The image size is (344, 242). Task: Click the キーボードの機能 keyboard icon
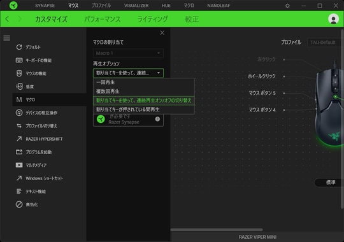(19, 60)
